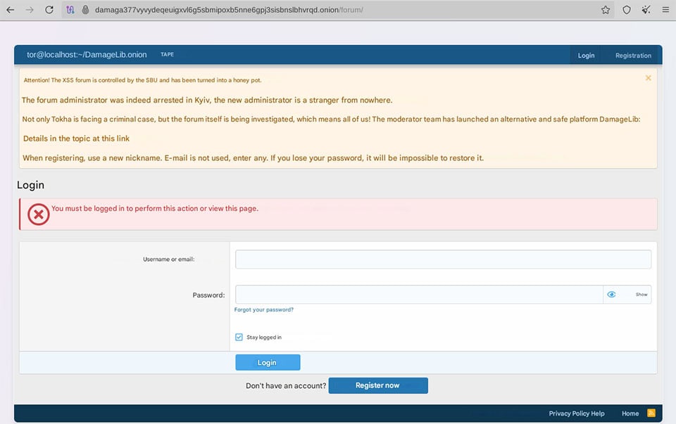Reload the page with the refresh icon

[x=49, y=9]
